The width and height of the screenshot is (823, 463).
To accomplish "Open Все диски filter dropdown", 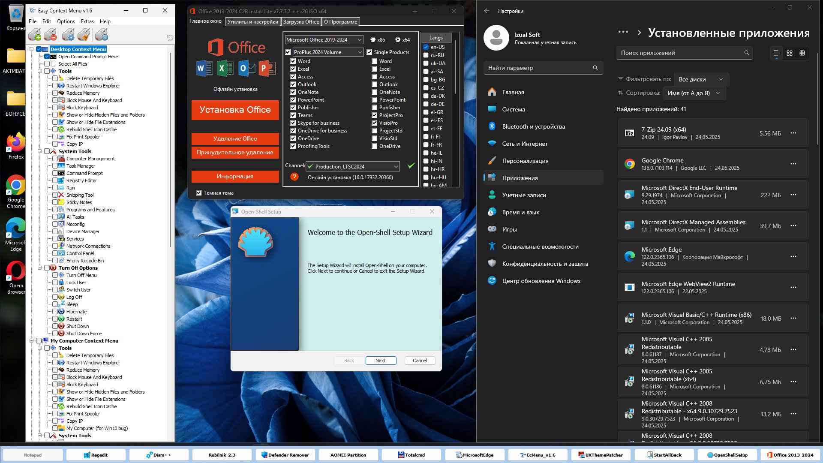I will 701,79.
